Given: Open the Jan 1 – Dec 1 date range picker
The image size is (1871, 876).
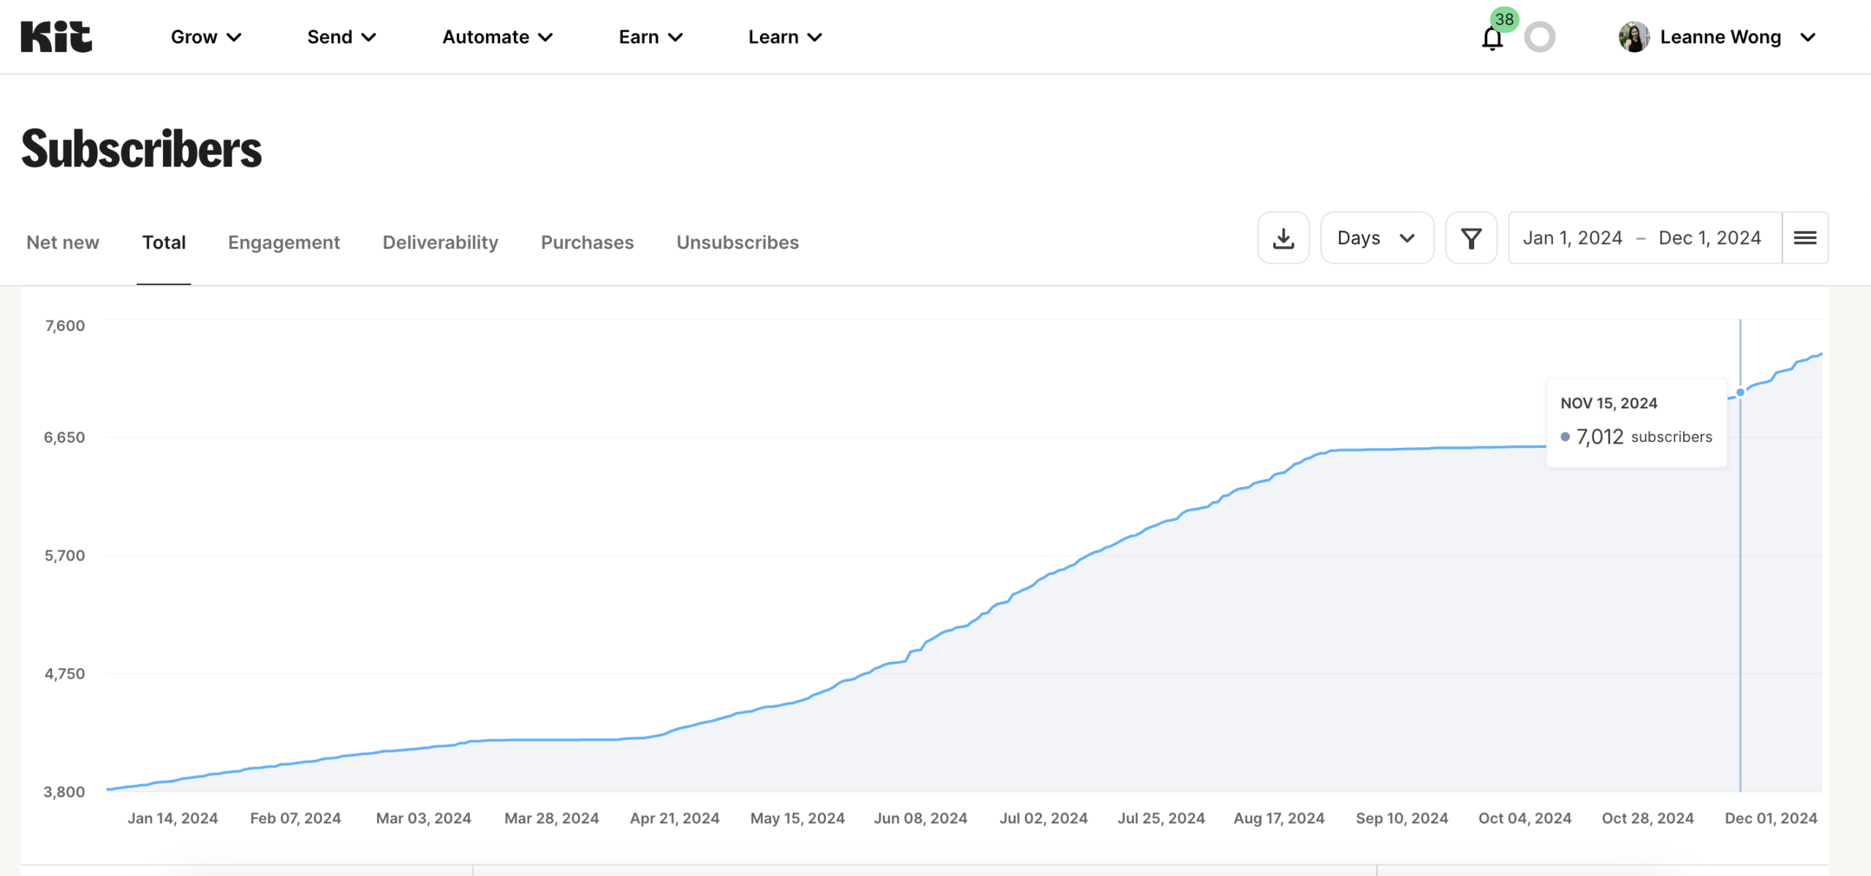Looking at the screenshot, I should 1643,237.
